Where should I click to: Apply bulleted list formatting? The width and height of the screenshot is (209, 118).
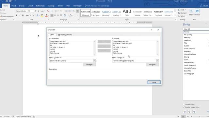tap(52, 11)
